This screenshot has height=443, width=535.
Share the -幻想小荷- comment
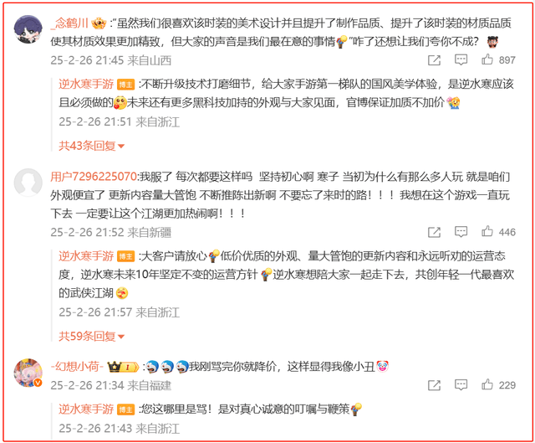tap(434, 385)
